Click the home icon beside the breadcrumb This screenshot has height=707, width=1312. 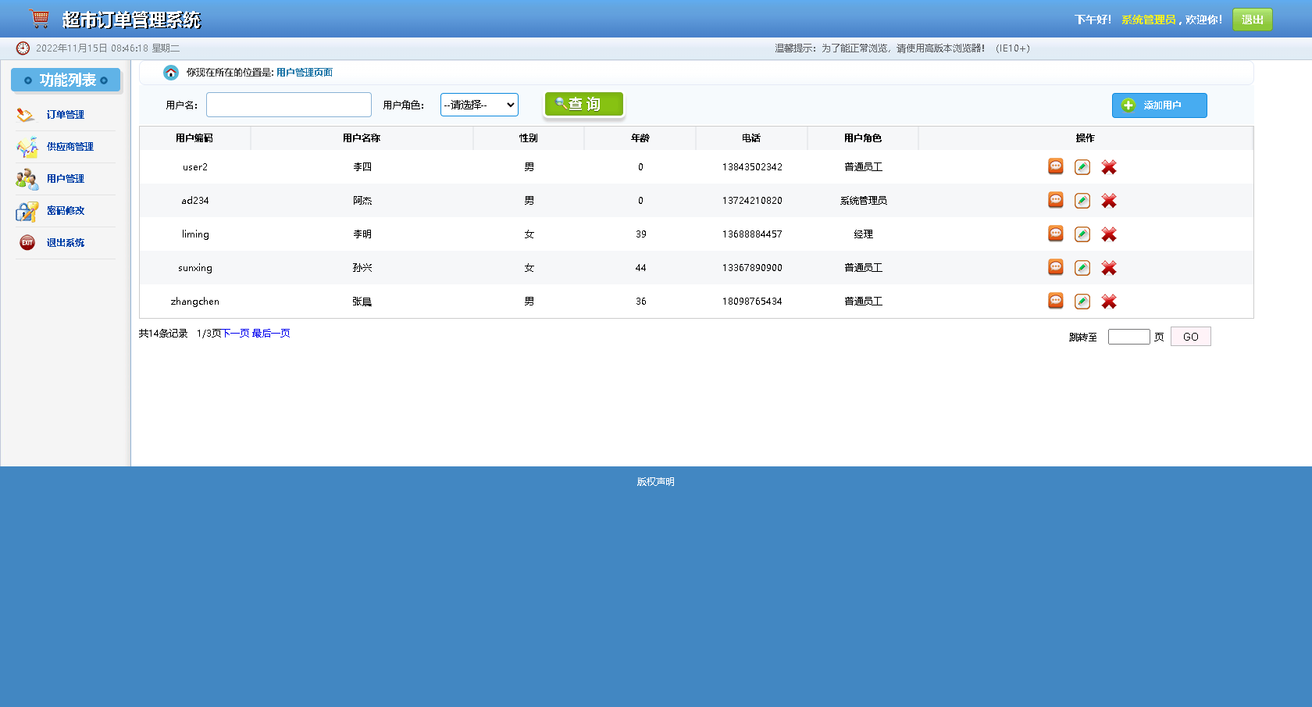170,72
